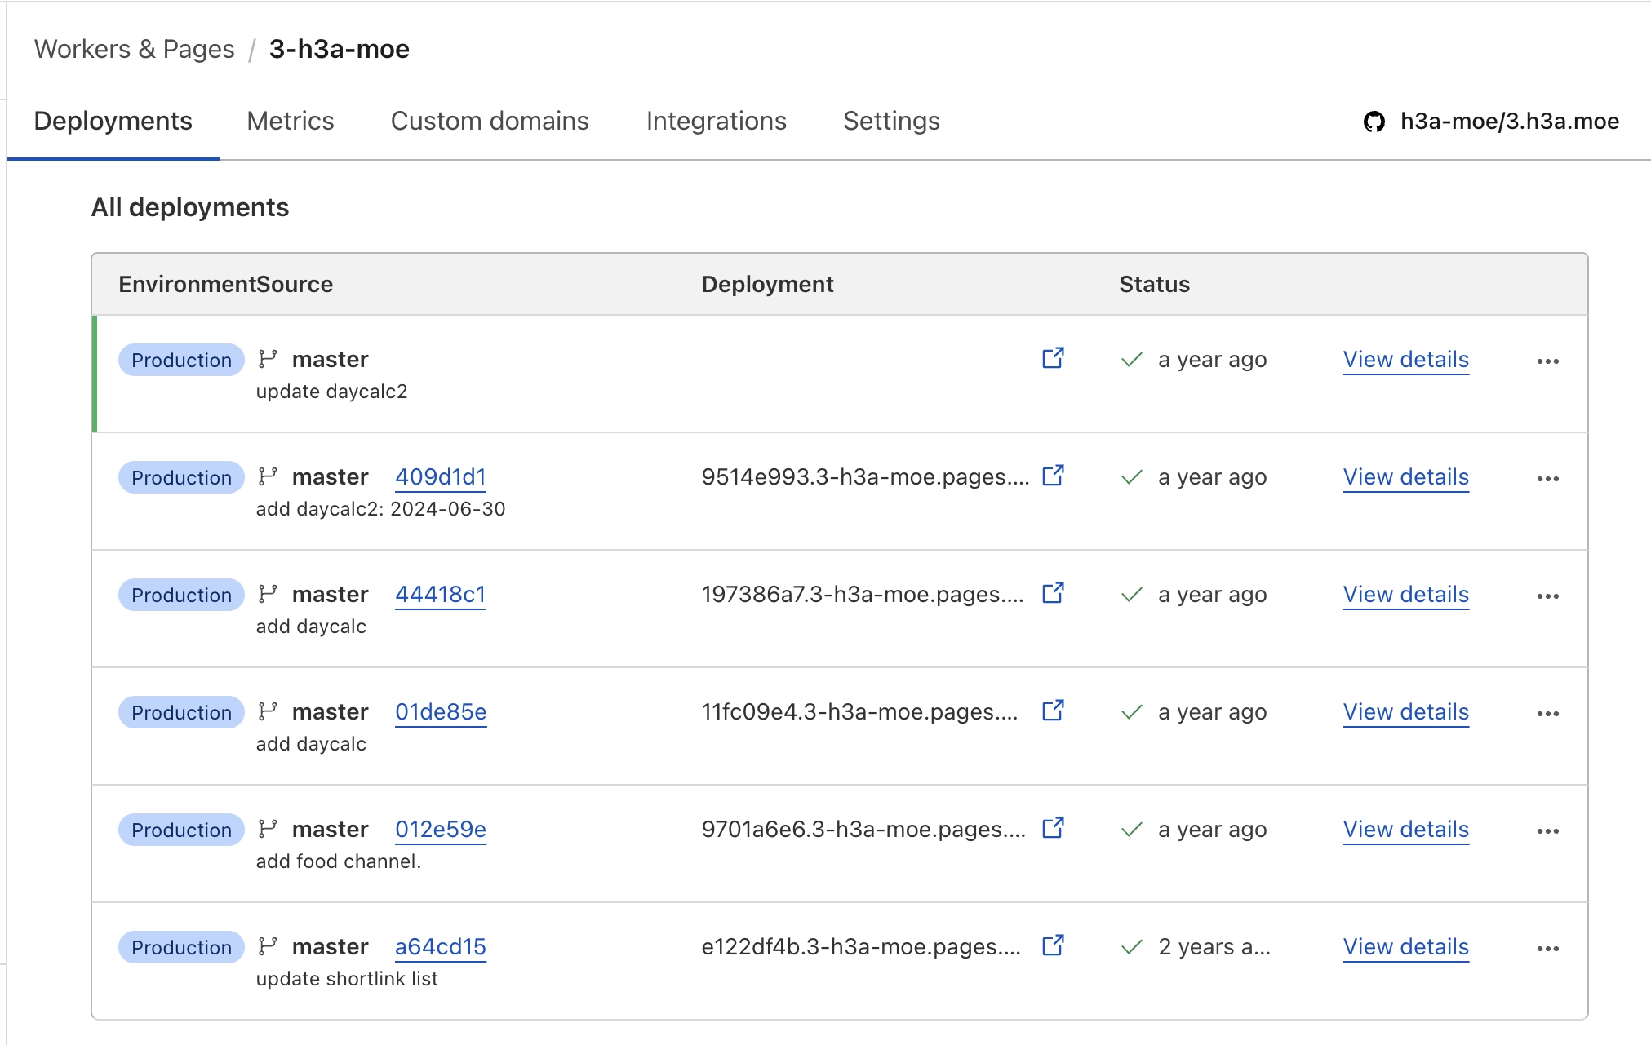Open commit 409d1d1 link
Screen dimensions: 1651x1045
tap(441, 477)
